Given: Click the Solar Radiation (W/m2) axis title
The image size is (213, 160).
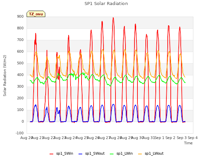Looking at the screenshot, I should pyautogui.click(x=5, y=76).
